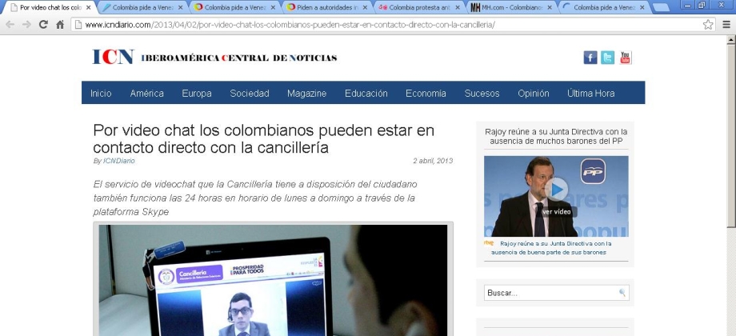The width and height of the screenshot is (736, 336).
Task: Open ICN's YouTube channel icon
Action: pyautogui.click(x=626, y=58)
